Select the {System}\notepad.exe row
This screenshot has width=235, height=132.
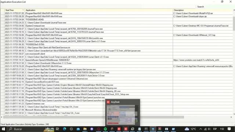point(117,26)
